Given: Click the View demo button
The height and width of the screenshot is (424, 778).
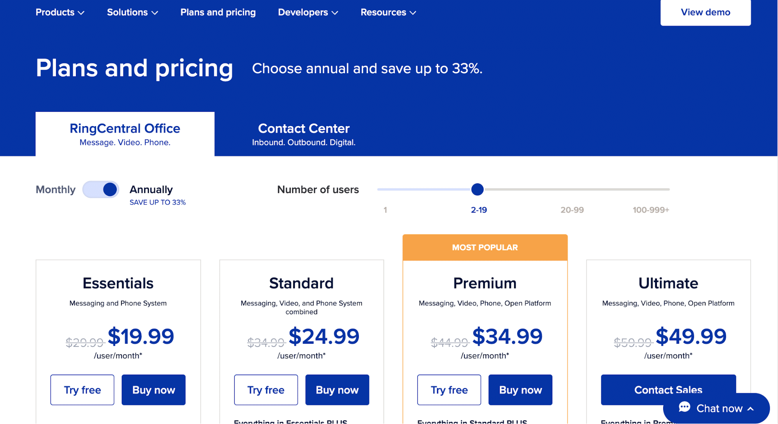Looking at the screenshot, I should [705, 12].
